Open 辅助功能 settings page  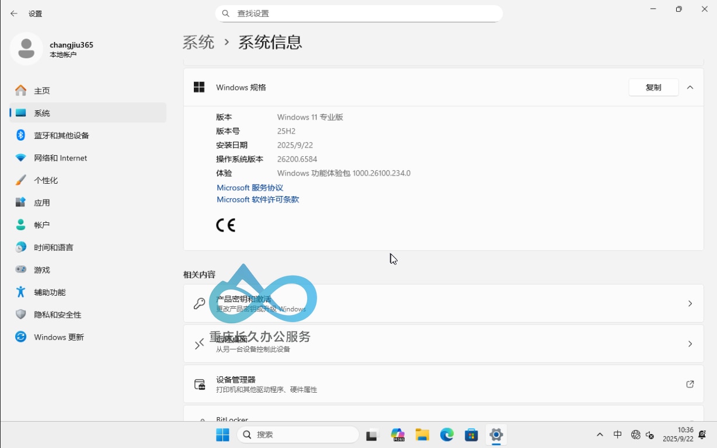click(88, 292)
